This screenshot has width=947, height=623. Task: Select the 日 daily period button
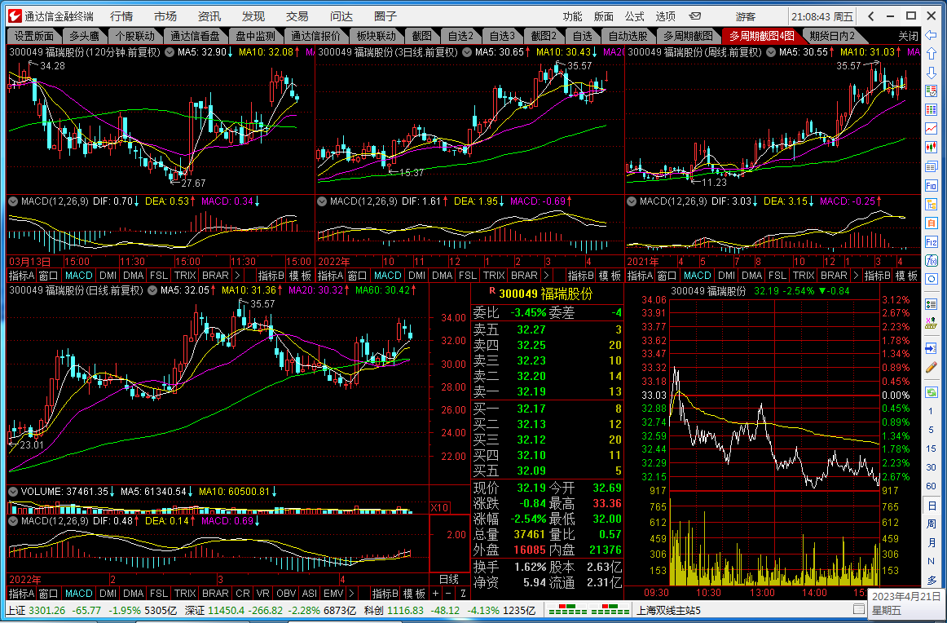click(x=932, y=505)
